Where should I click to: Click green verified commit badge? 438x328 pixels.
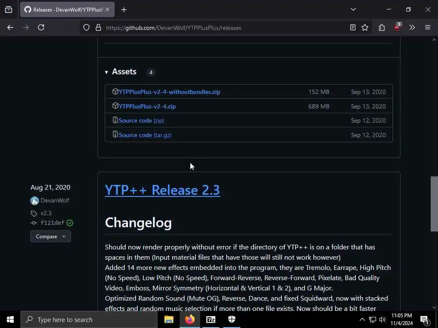pyautogui.click(x=70, y=223)
